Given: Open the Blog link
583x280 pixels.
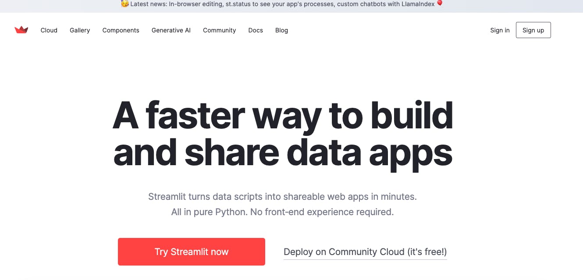Looking at the screenshot, I should click(281, 30).
